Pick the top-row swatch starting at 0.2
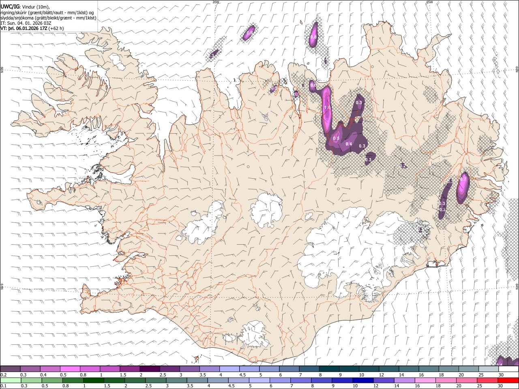 (x=10, y=369)
